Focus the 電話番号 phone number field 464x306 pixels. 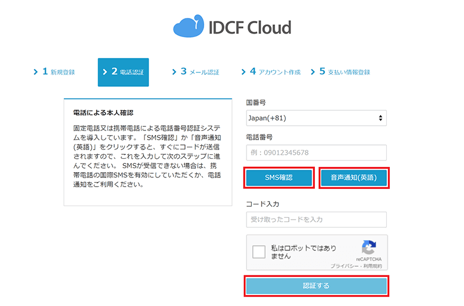pos(316,152)
